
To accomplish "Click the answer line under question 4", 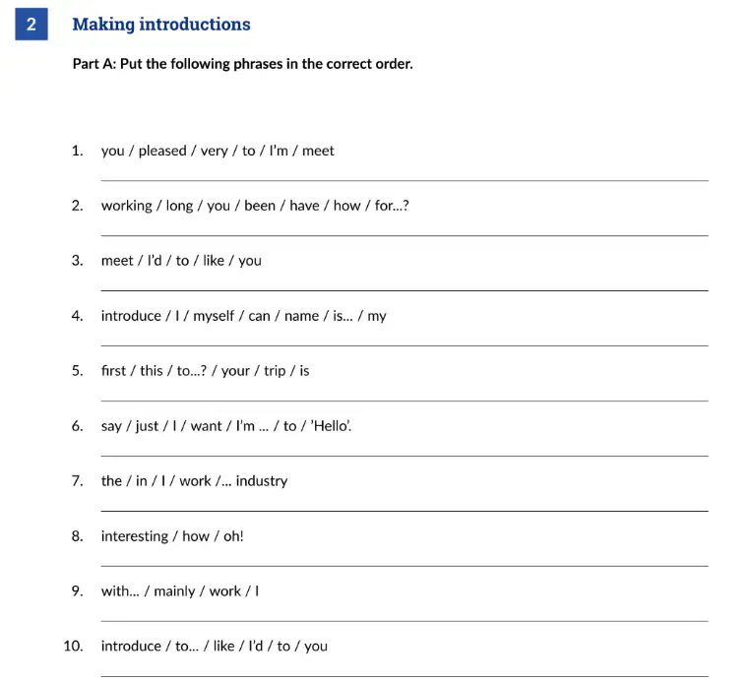I will [x=405, y=345].
